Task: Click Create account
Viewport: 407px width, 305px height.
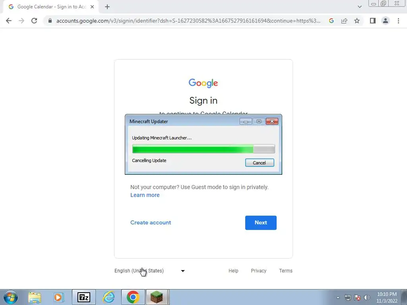Action: click(151, 222)
